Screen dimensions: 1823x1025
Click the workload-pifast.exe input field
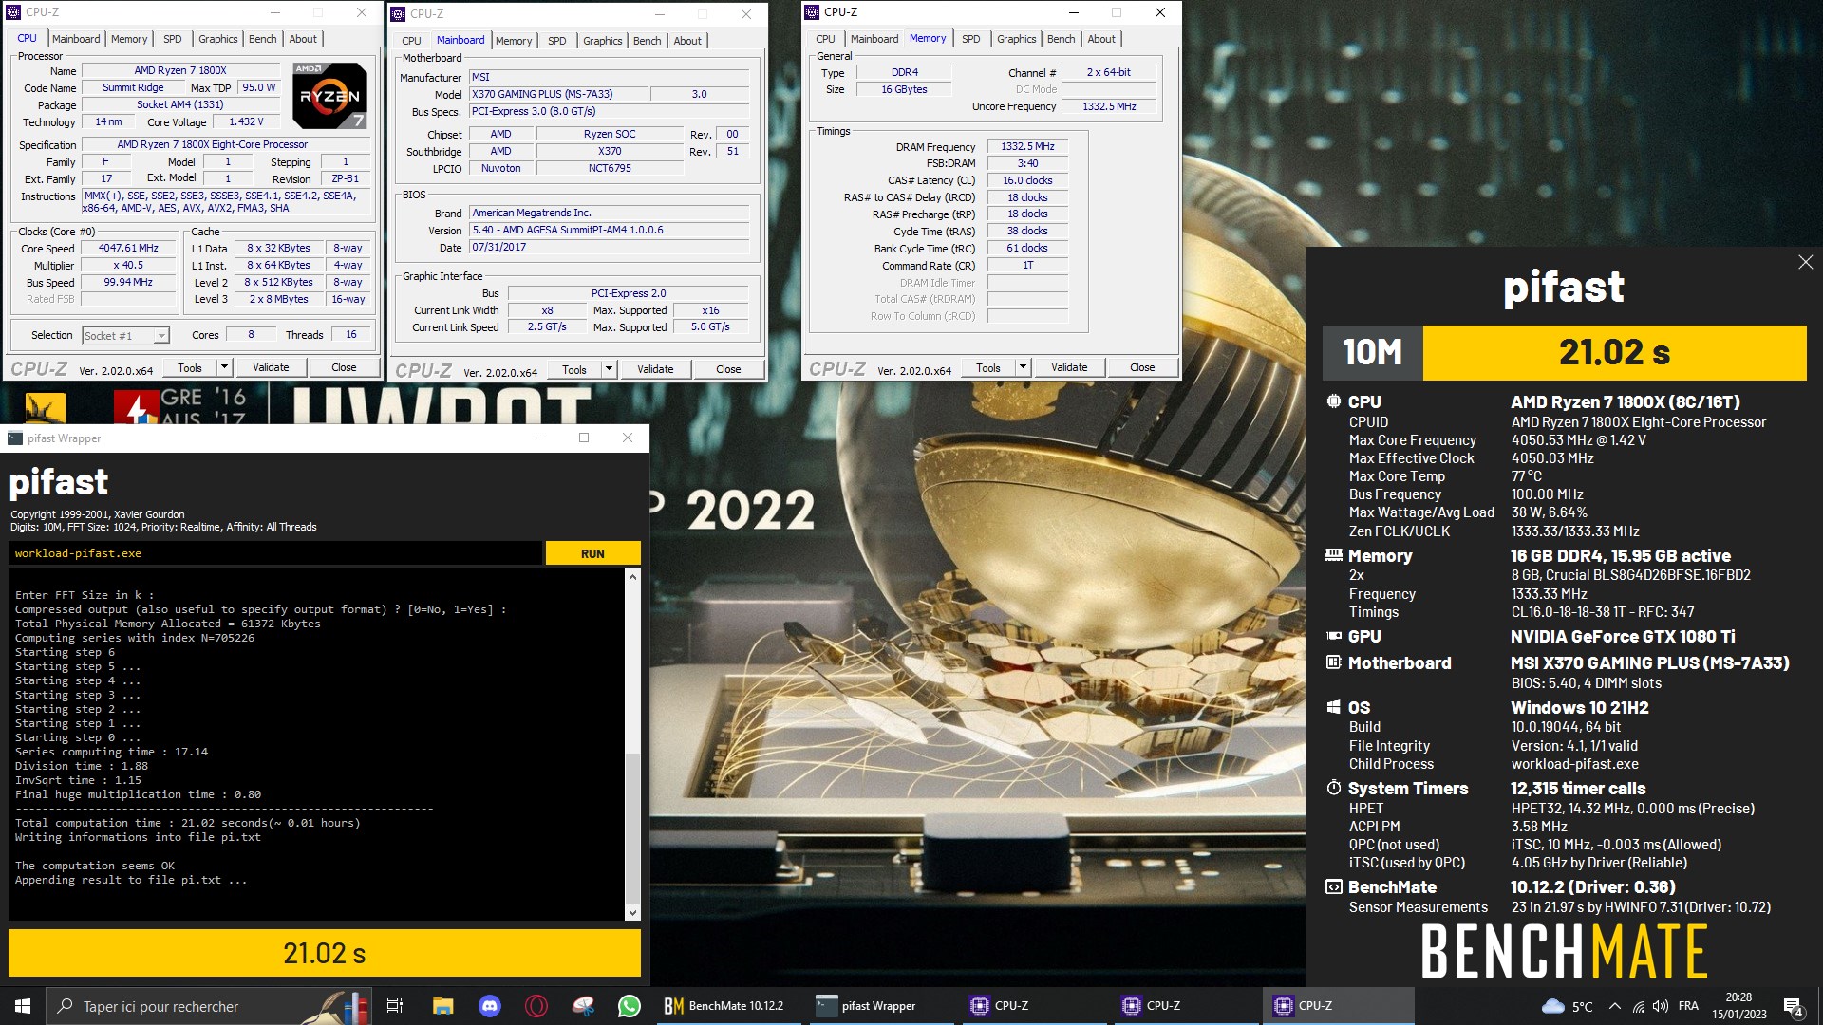point(275,553)
